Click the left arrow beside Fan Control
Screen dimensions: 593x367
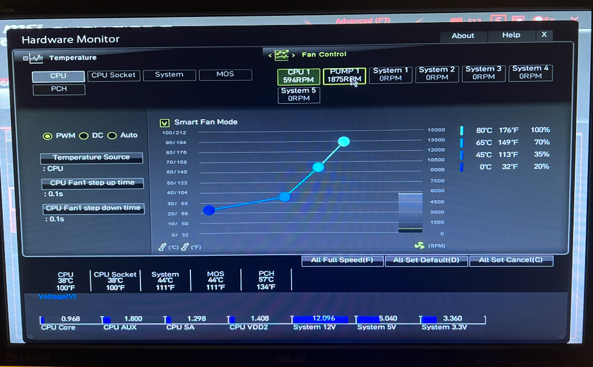click(270, 56)
